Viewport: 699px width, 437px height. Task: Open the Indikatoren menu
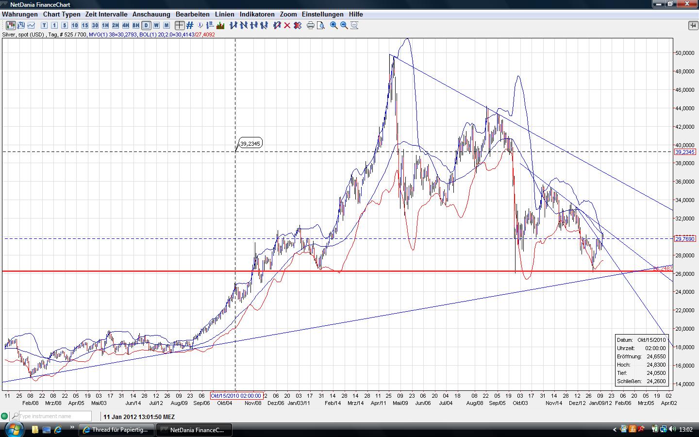click(x=257, y=14)
